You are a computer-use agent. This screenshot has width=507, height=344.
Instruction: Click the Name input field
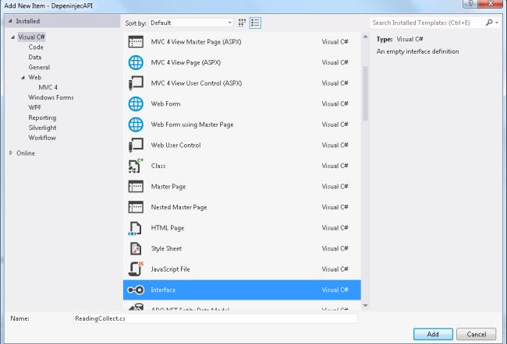tap(215, 318)
